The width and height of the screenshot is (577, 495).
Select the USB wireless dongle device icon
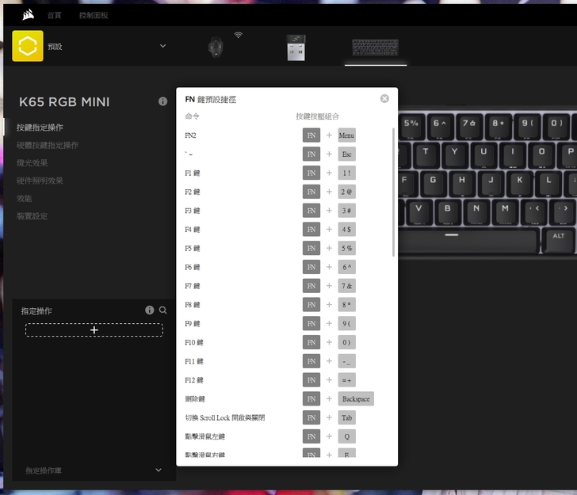click(296, 47)
